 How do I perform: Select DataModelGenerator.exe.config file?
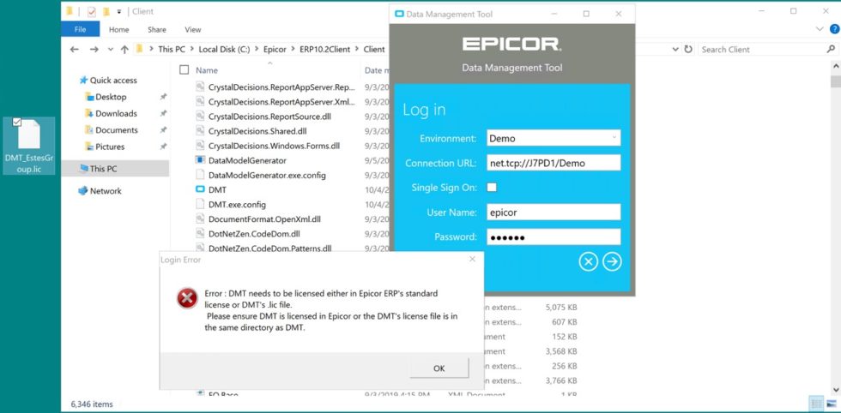267,175
